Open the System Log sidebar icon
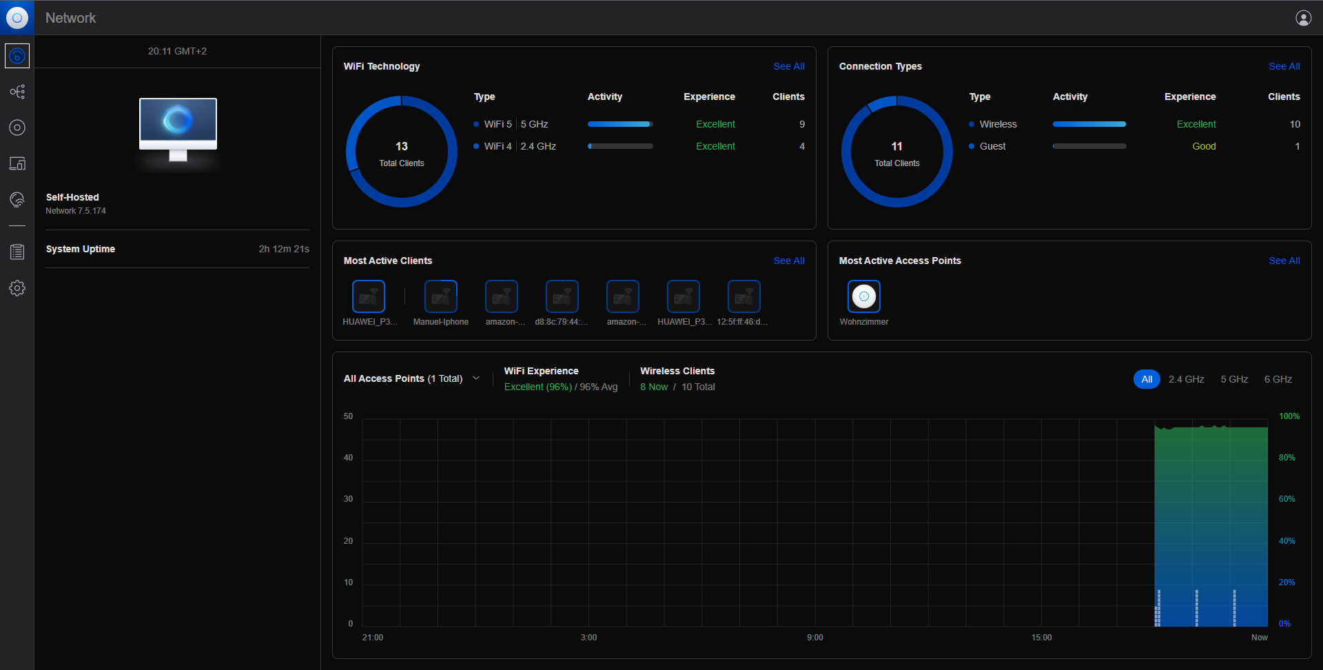 17,252
